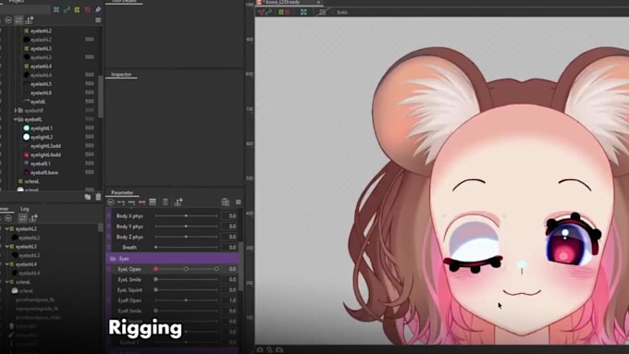
Task: Click the Parameter list vertical scrollbar
Action: click(240, 266)
